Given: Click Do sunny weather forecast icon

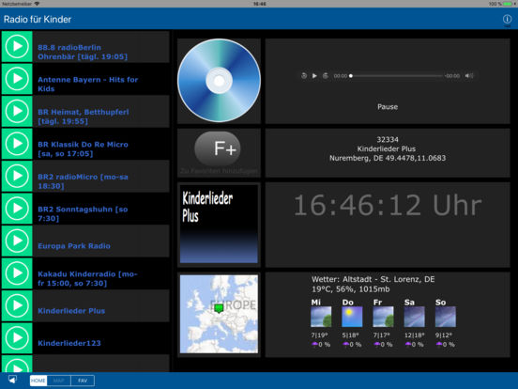Looking at the screenshot, I should click(352, 317).
